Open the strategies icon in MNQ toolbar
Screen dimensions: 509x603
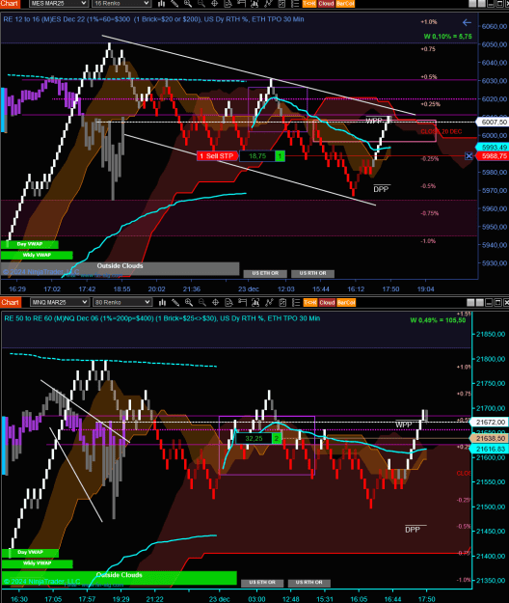click(x=269, y=303)
